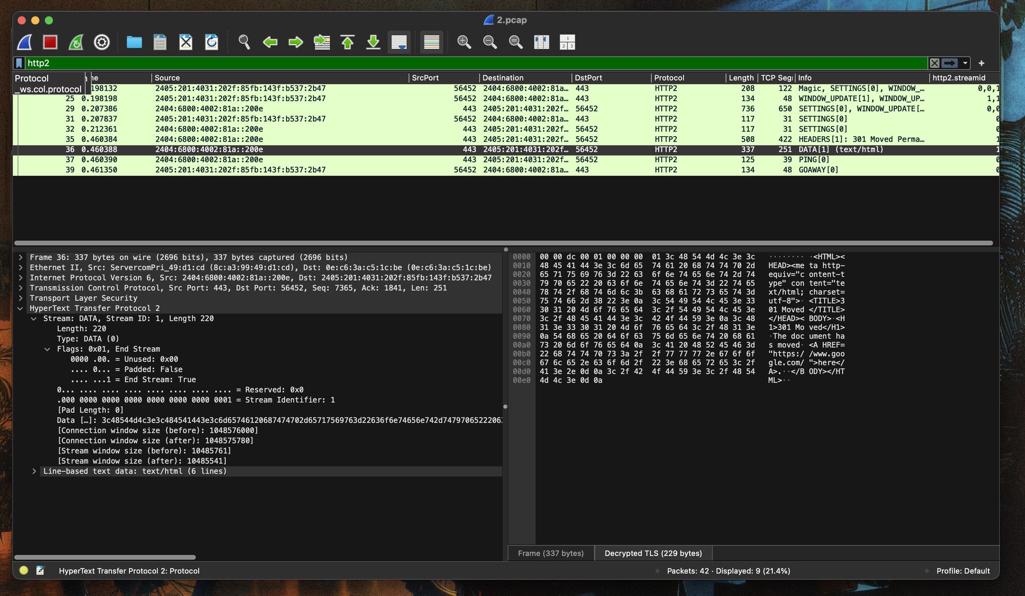The width and height of the screenshot is (1025, 596).
Task: Jump to the first packet icon
Action: click(348, 42)
